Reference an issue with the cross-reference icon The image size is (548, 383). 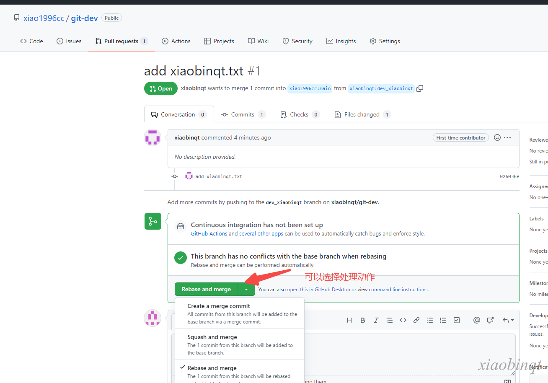coord(490,320)
